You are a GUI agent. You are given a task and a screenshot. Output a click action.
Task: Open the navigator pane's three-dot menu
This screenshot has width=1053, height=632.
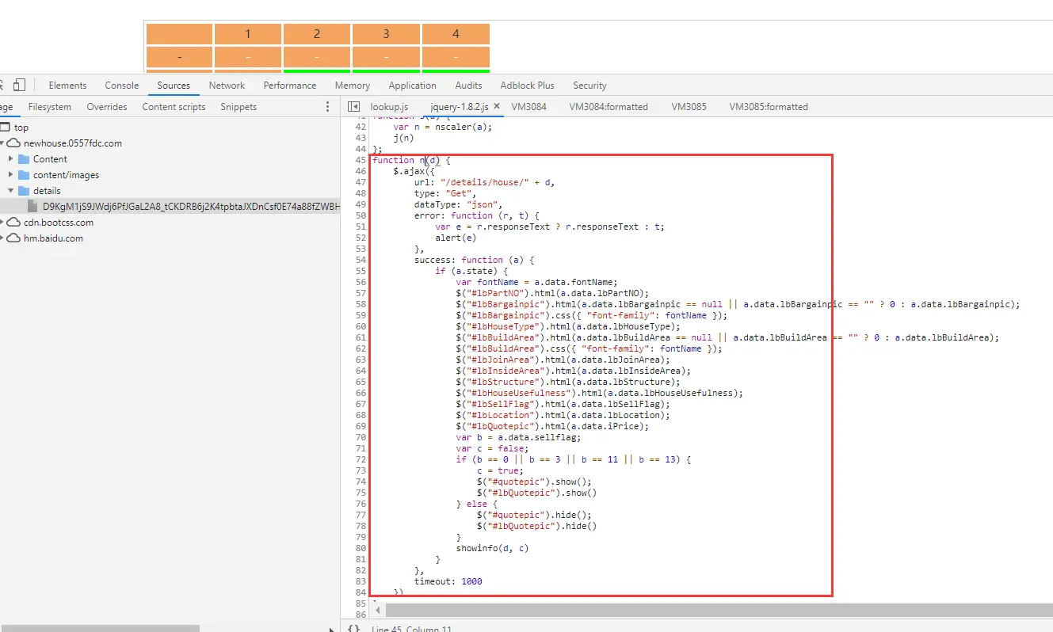pos(328,106)
